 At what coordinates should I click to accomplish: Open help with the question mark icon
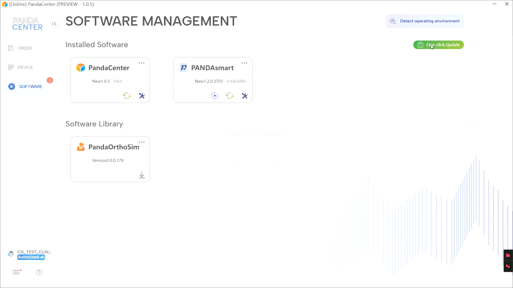[x=39, y=272]
